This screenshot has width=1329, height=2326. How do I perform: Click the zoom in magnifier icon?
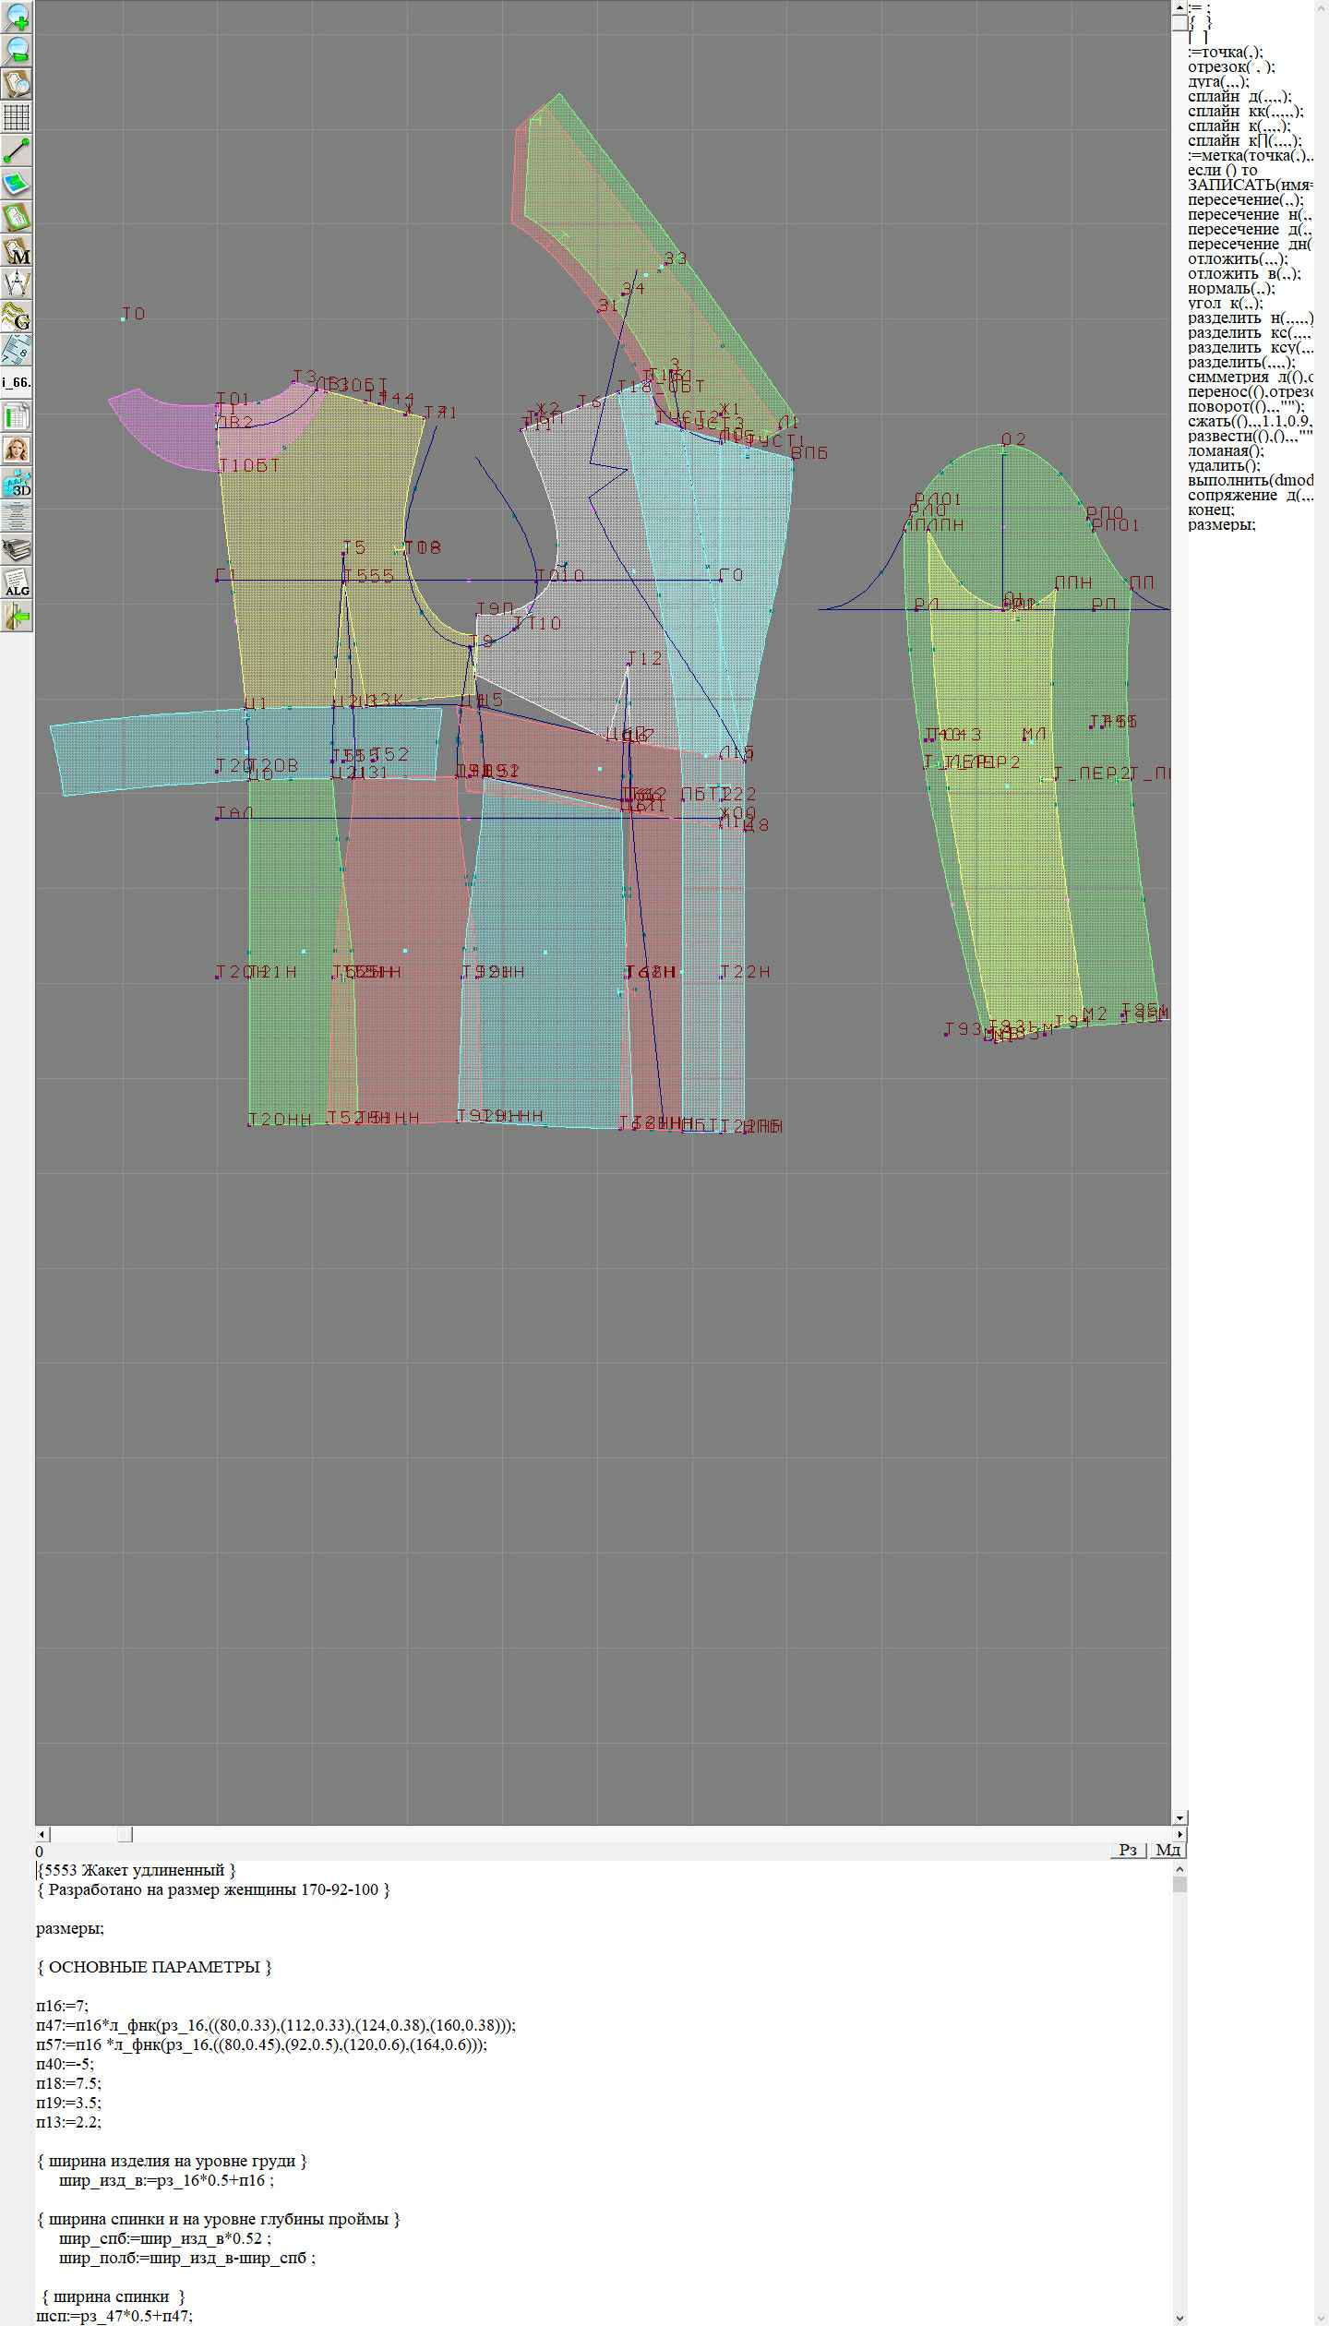(x=17, y=18)
